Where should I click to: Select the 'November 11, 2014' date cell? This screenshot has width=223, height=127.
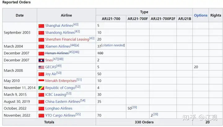point(20,88)
